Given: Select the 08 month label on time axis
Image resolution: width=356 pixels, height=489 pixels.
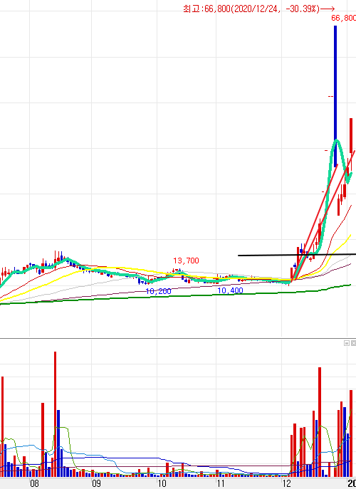Looking at the screenshot, I should pos(34,484).
